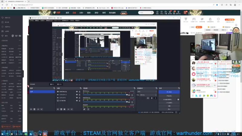Remove selected scene with trash icon
Viewport: 242px width, 136px height.
(34, 109)
